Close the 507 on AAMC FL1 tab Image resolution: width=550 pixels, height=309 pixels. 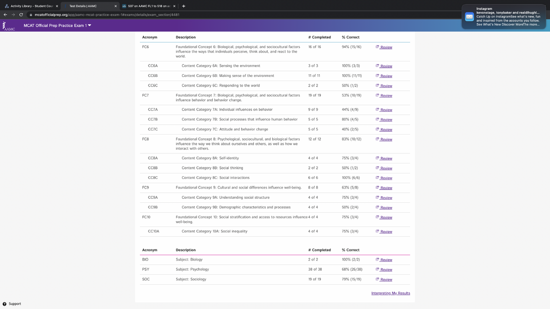pos(174,6)
